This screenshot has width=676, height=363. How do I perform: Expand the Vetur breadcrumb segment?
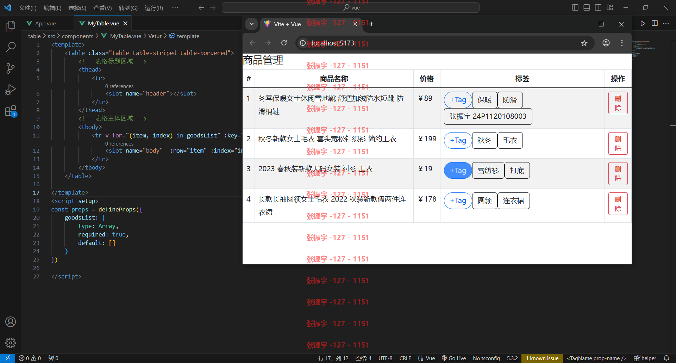click(x=155, y=36)
